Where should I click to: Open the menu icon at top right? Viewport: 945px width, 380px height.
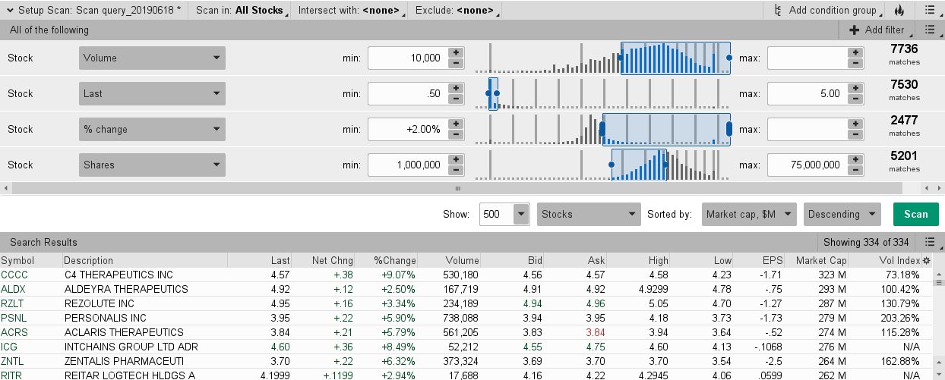[930, 11]
